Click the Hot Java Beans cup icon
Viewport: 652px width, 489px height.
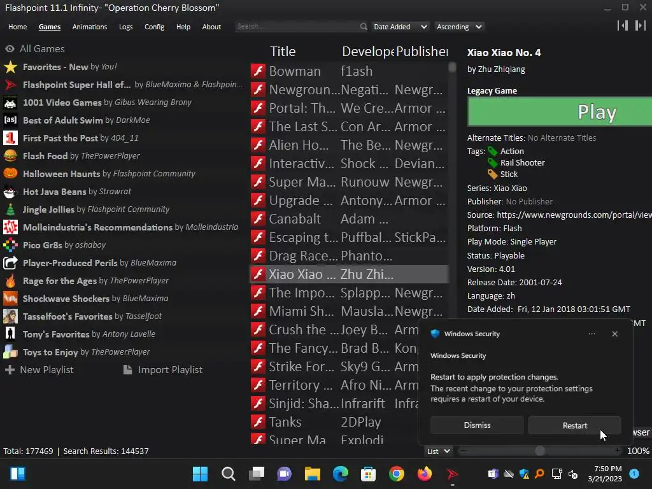point(10,192)
